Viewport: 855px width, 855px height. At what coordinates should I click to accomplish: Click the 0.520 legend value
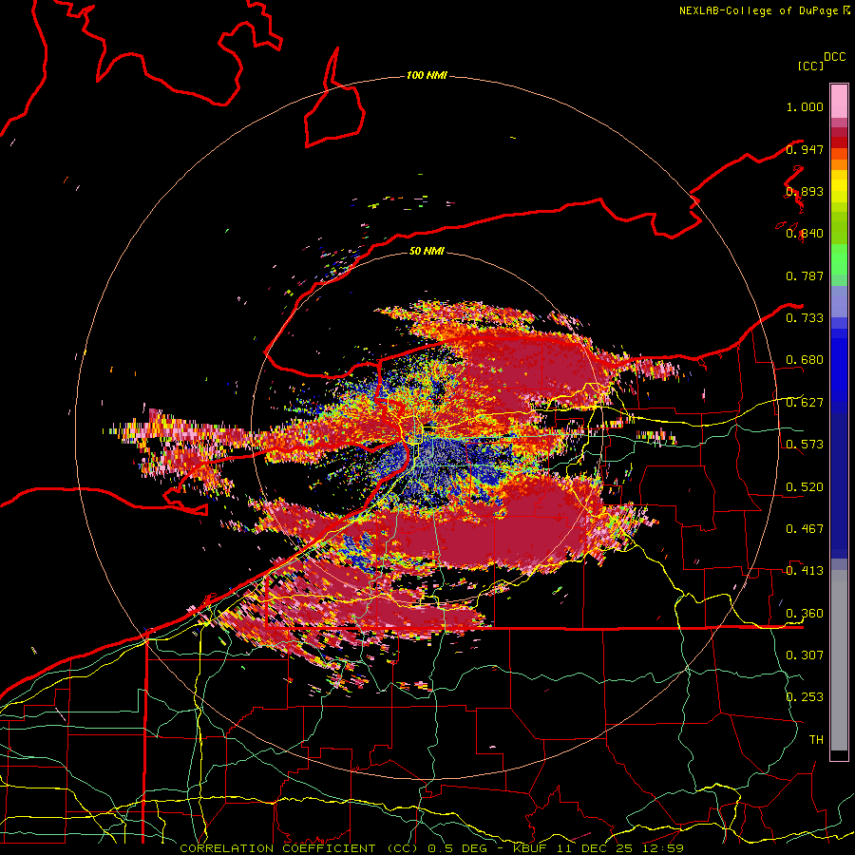click(x=805, y=487)
